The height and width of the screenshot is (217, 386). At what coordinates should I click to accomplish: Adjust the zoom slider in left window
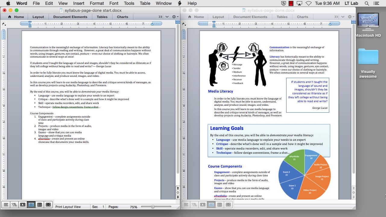coord(153,207)
